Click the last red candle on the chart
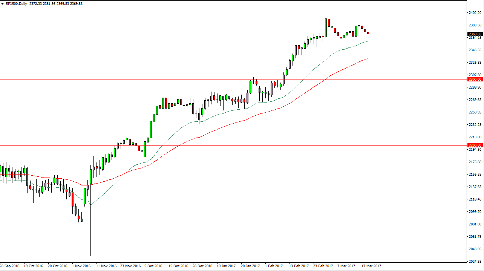The image size is (484, 271). [368, 33]
